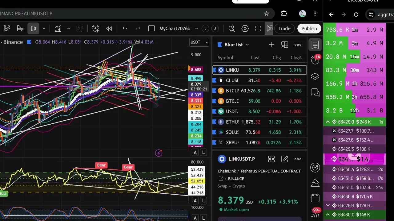Click the bar layout icon in chart toolbar
The height and width of the screenshot is (221, 394).
tap(20, 29)
